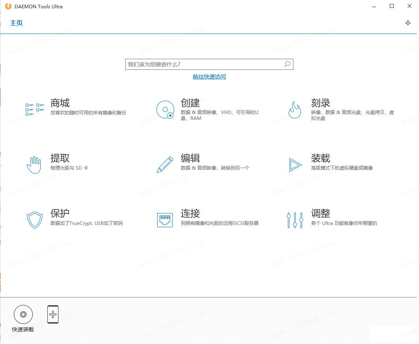Click the text 高级模式下的虚拟硬盘或镜像
419x344 pixels.
[x=342, y=168]
